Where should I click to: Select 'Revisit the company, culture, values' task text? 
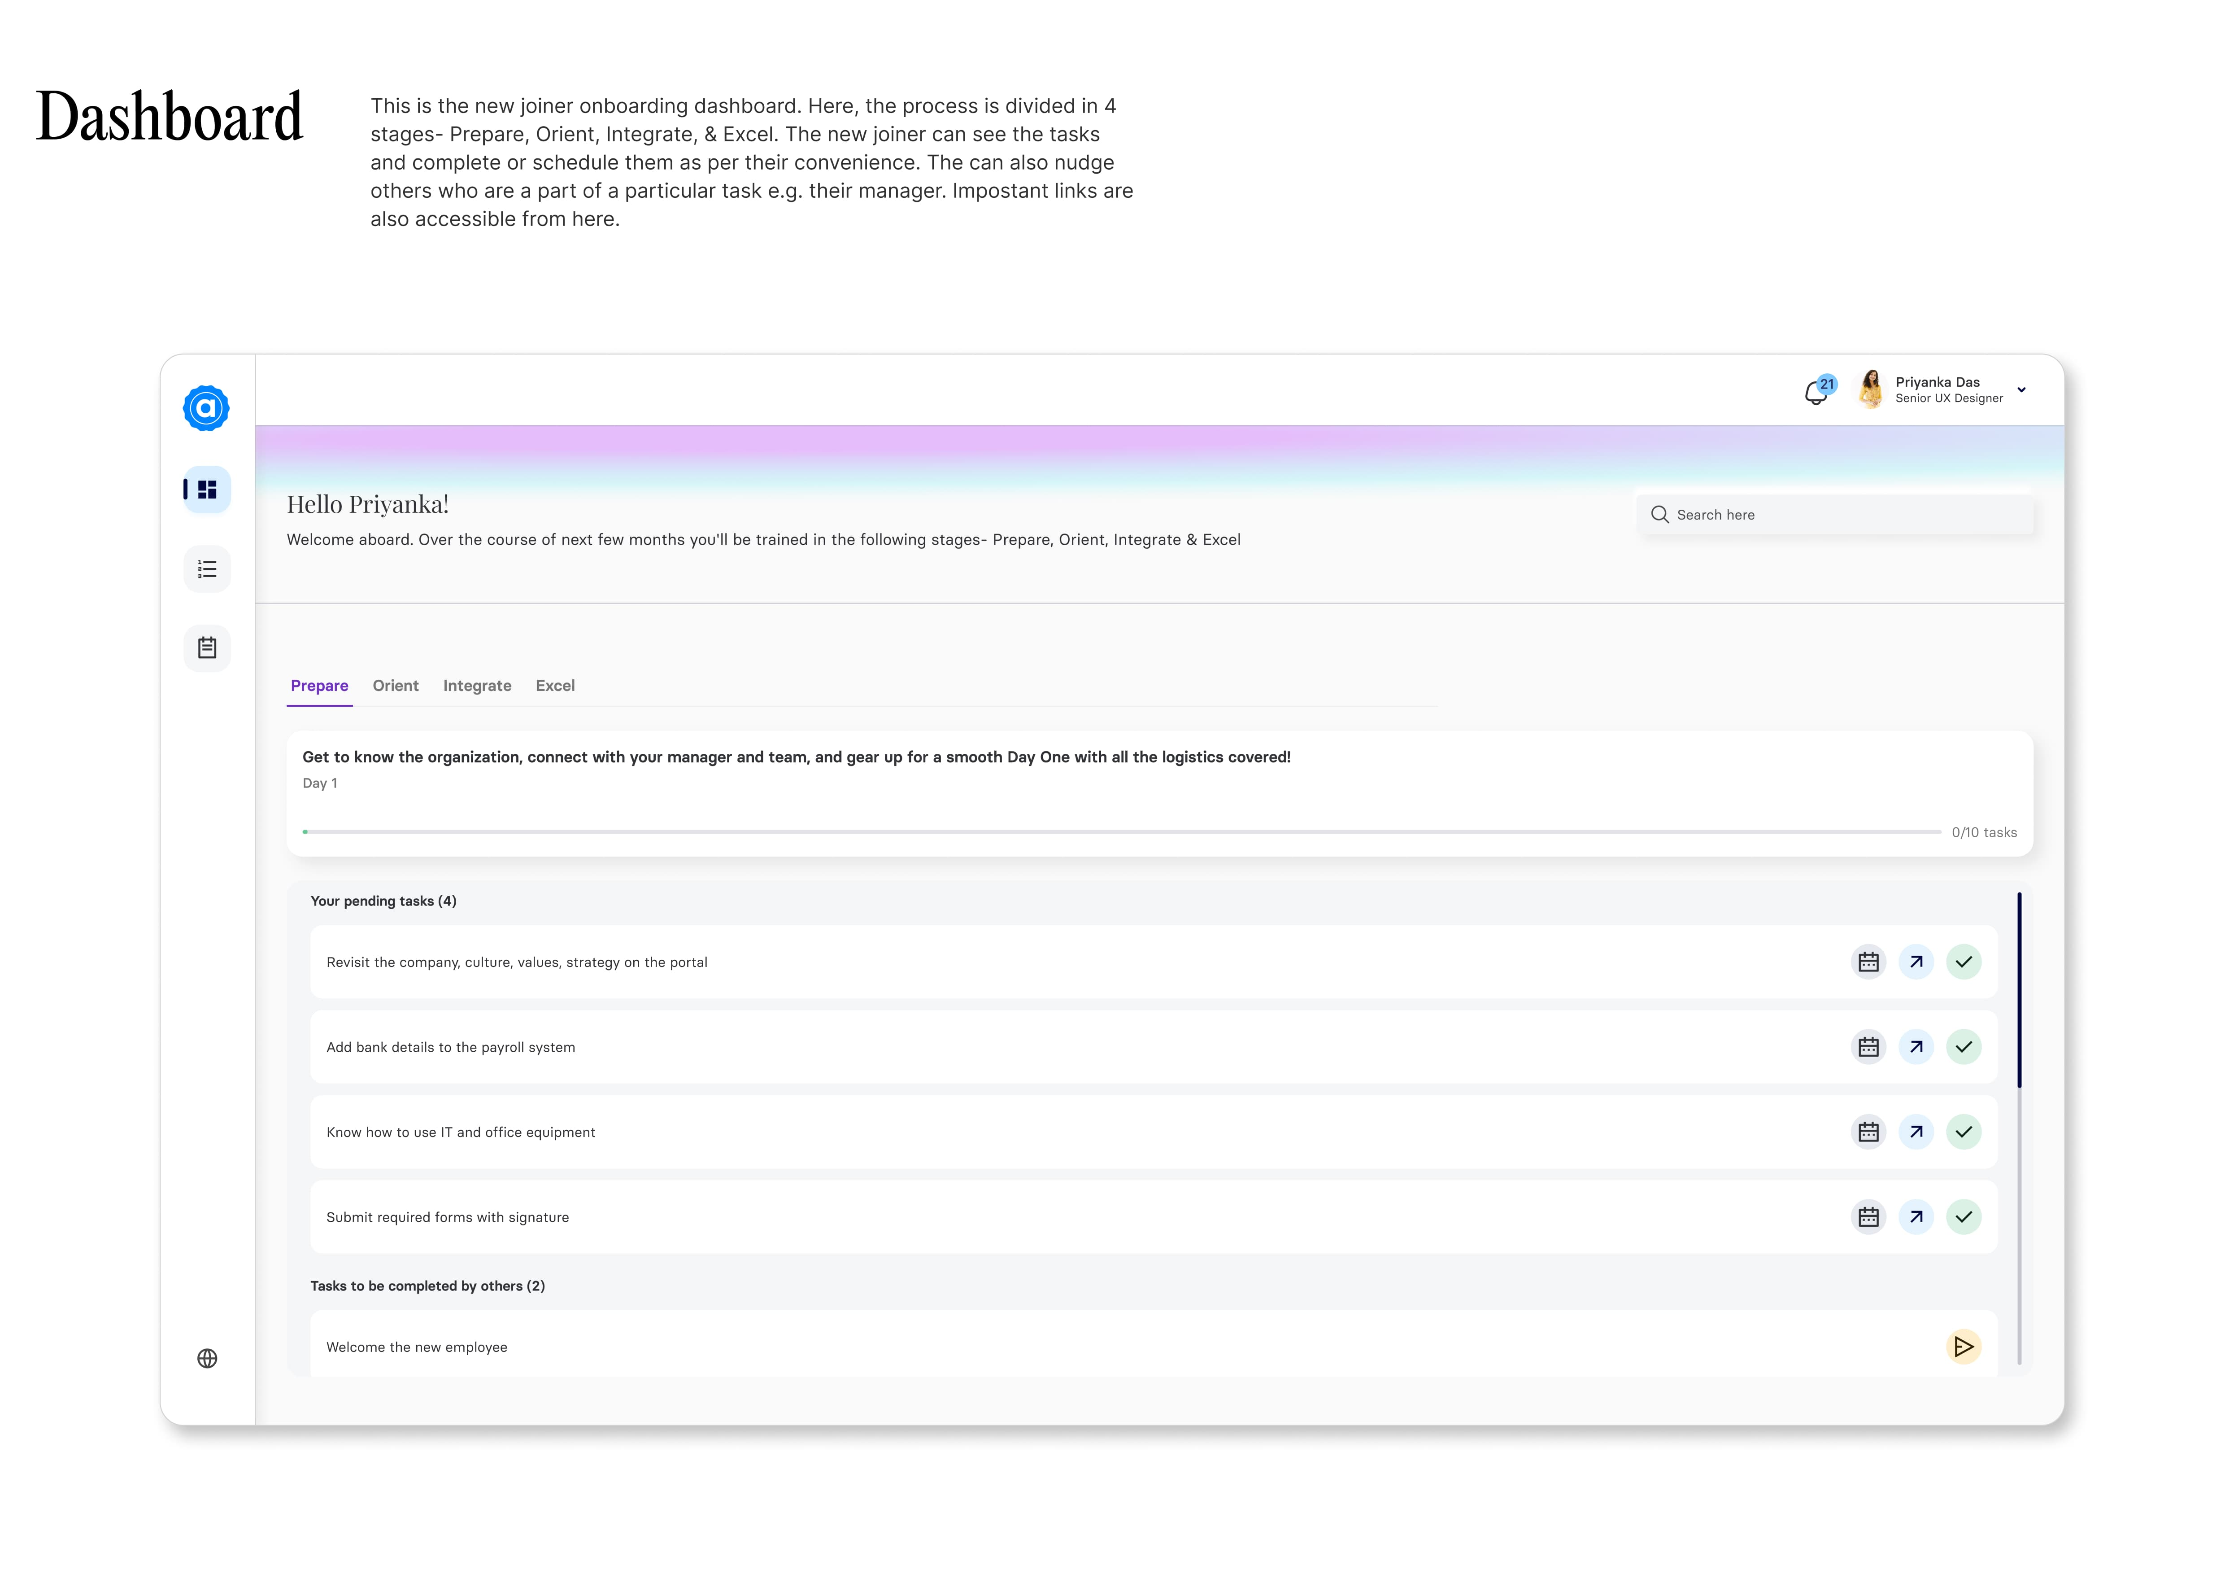517,962
